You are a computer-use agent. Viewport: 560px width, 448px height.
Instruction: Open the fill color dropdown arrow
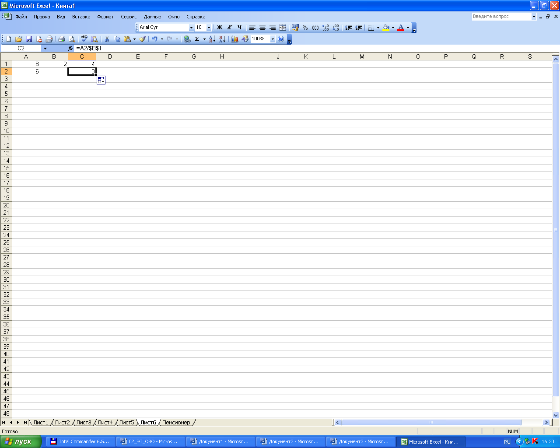tap(393, 28)
